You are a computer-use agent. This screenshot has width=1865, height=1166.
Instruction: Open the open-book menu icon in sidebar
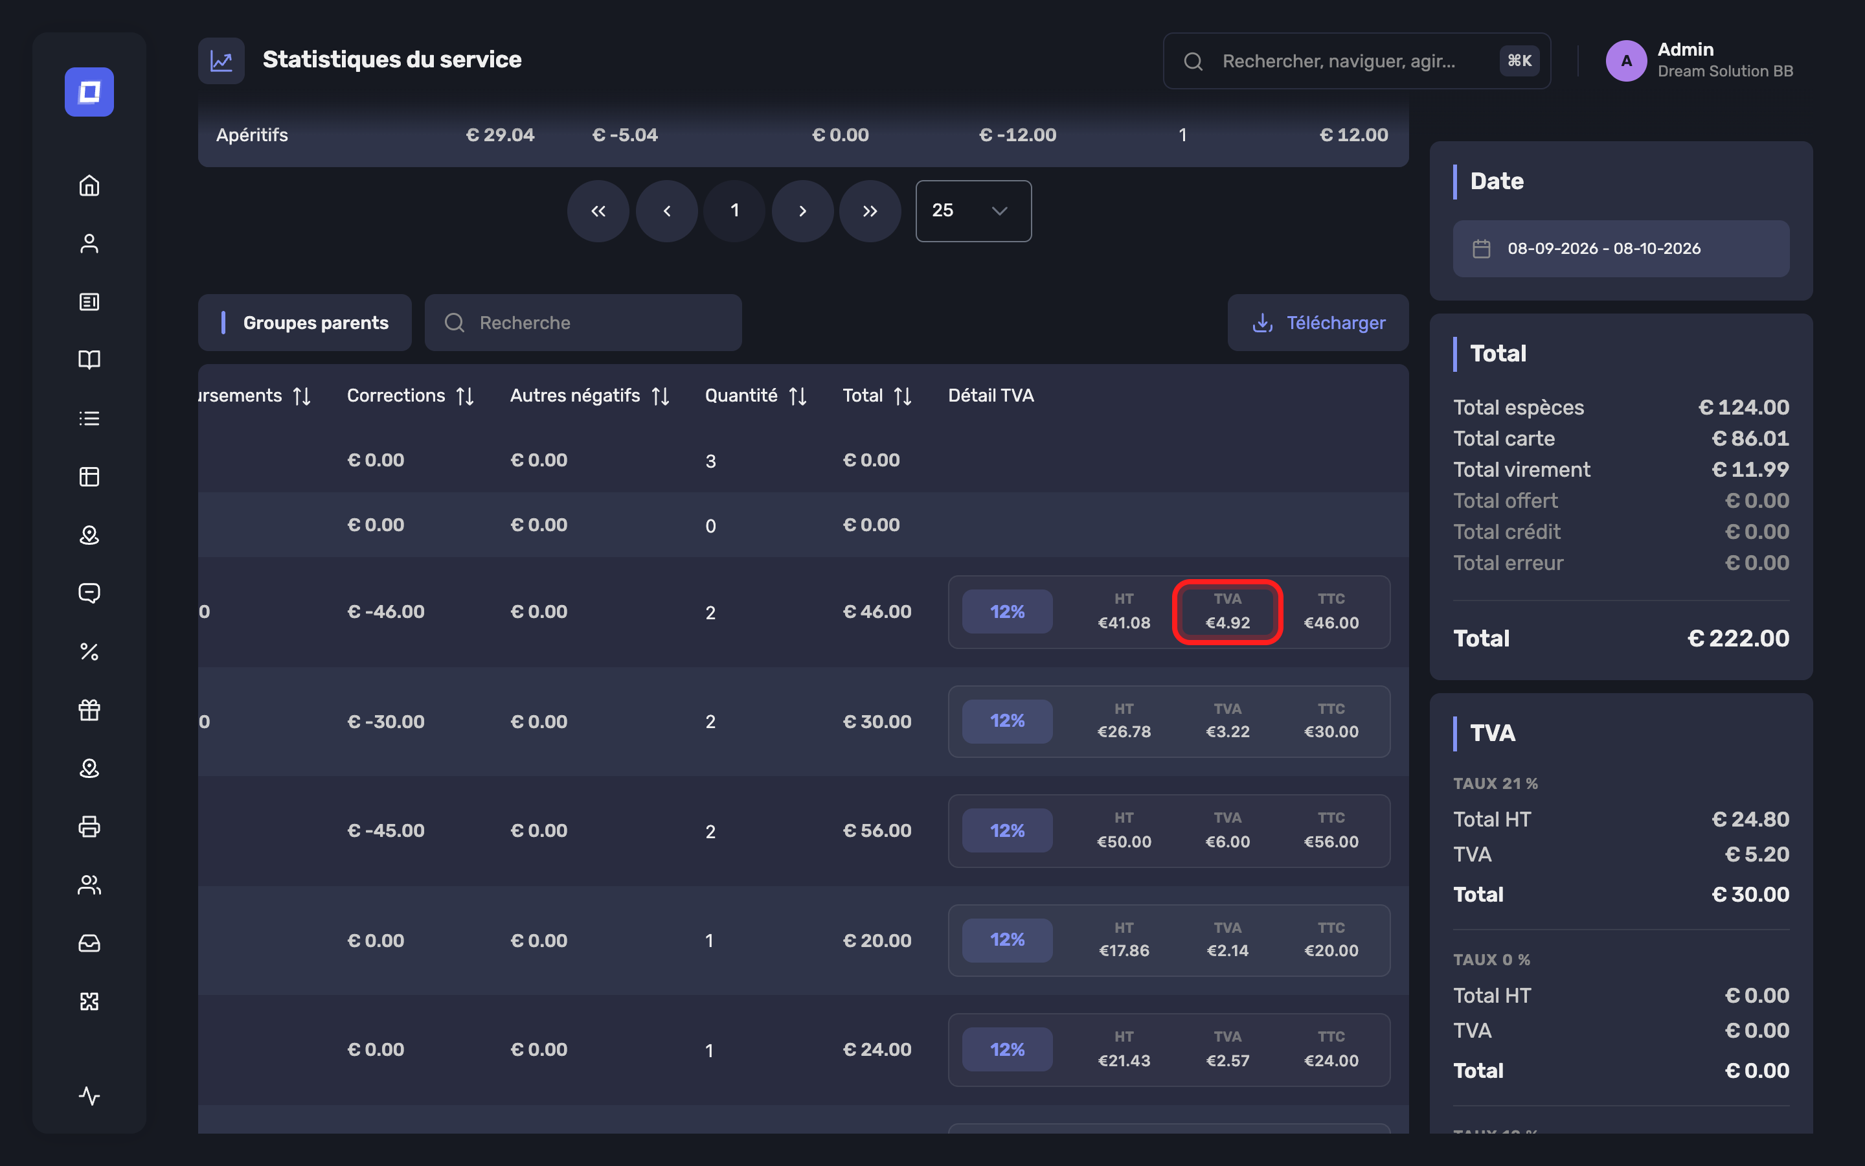(89, 360)
